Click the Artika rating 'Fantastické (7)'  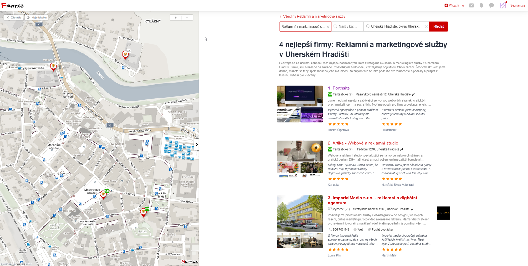point(340,149)
